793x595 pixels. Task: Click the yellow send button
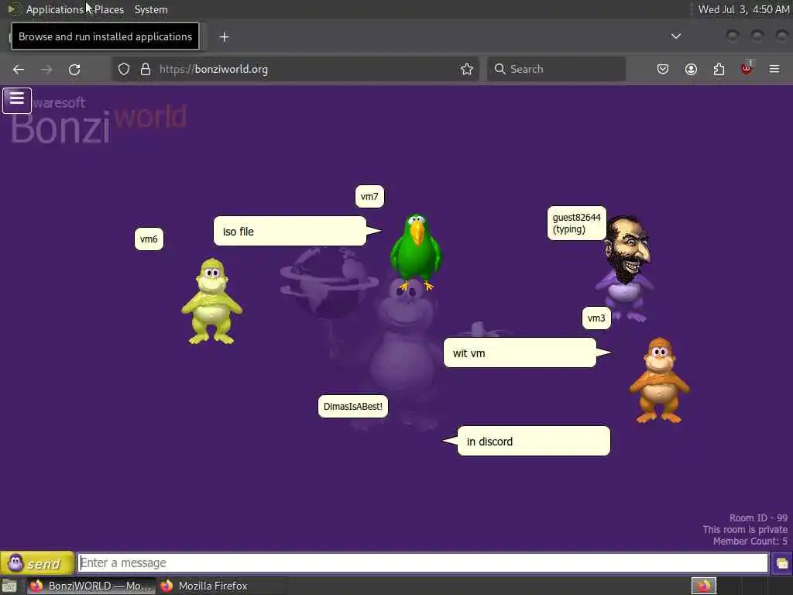click(x=37, y=563)
